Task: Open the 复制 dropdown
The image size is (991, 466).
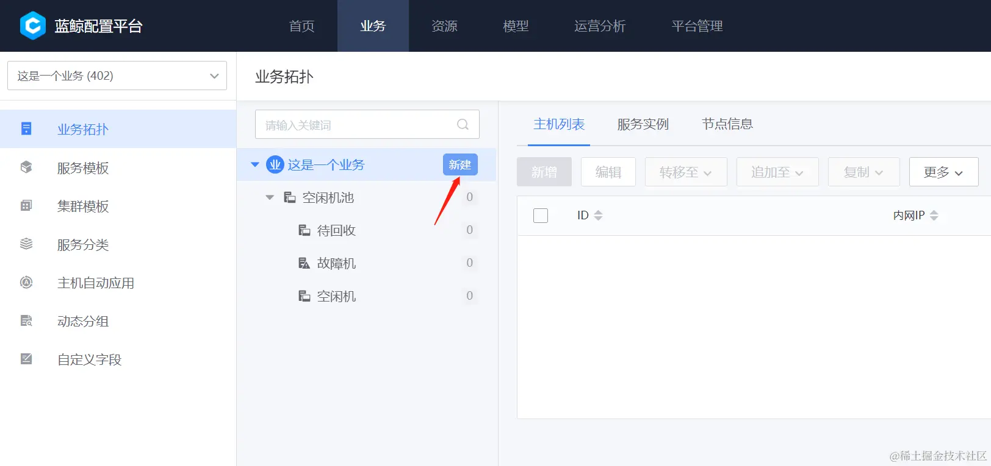Action: pos(864,172)
